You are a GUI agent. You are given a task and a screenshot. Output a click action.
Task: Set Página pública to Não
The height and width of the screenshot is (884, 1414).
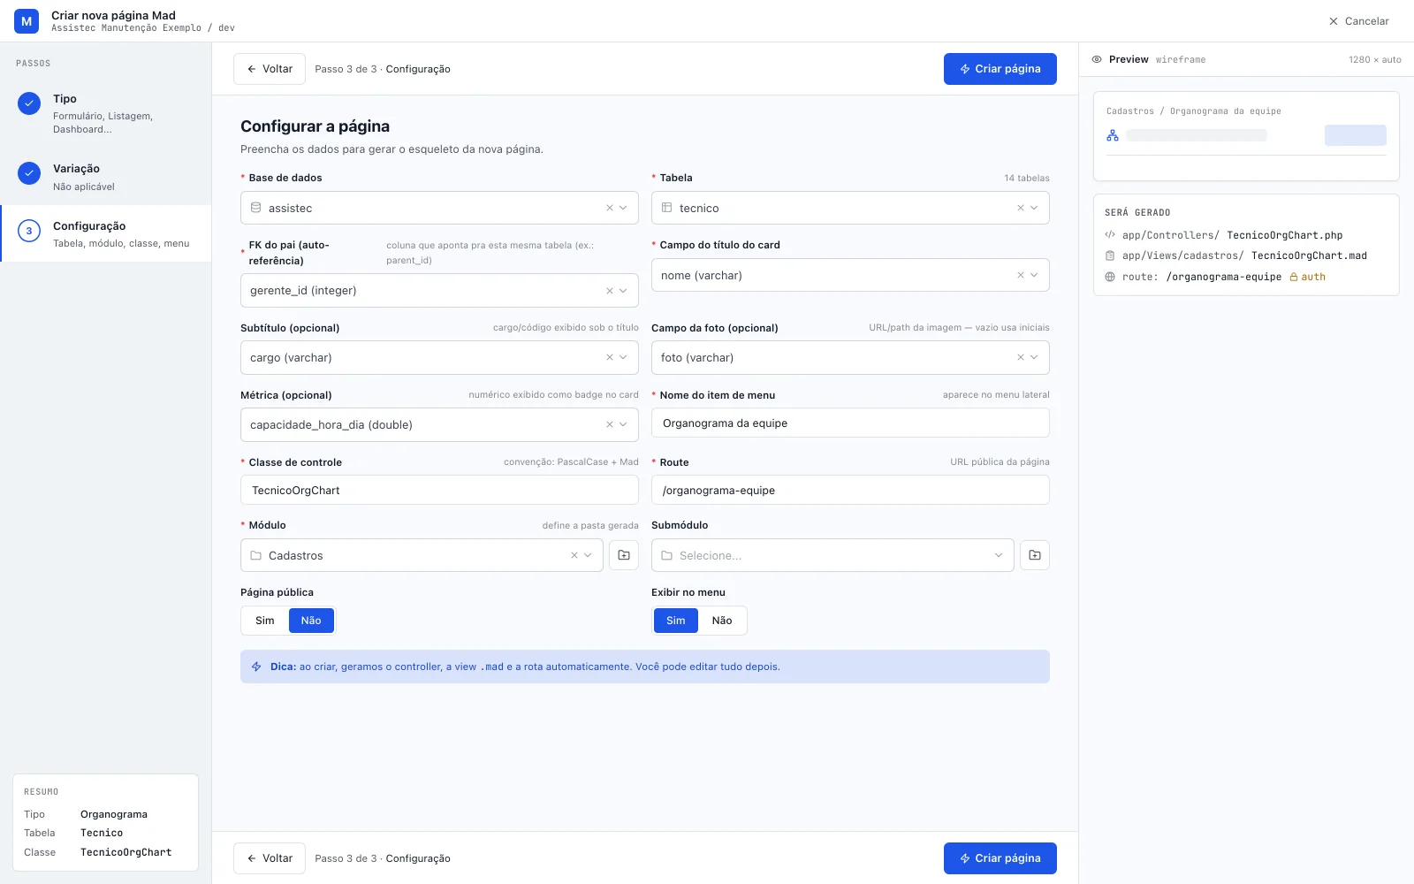click(x=311, y=621)
